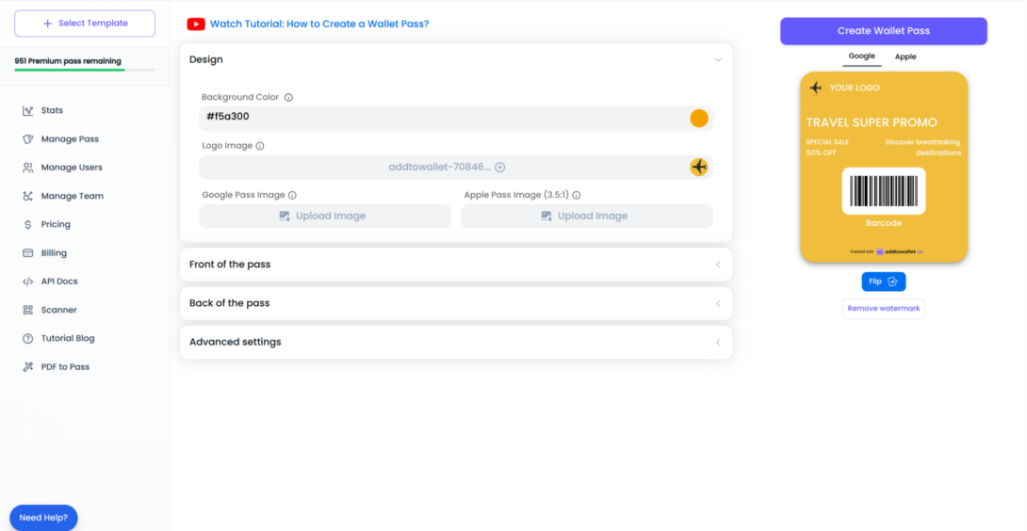Image resolution: width=1027 pixels, height=531 pixels.
Task: Switch to the Apple preview tab
Action: (905, 56)
